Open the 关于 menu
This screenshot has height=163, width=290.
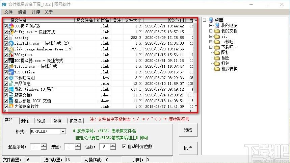coord(49,12)
